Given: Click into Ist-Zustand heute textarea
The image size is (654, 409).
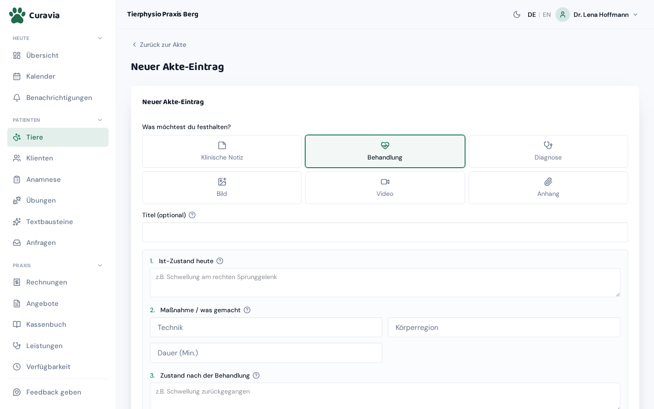Looking at the screenshot, I should pyautogui.click(x=385, y=283).
